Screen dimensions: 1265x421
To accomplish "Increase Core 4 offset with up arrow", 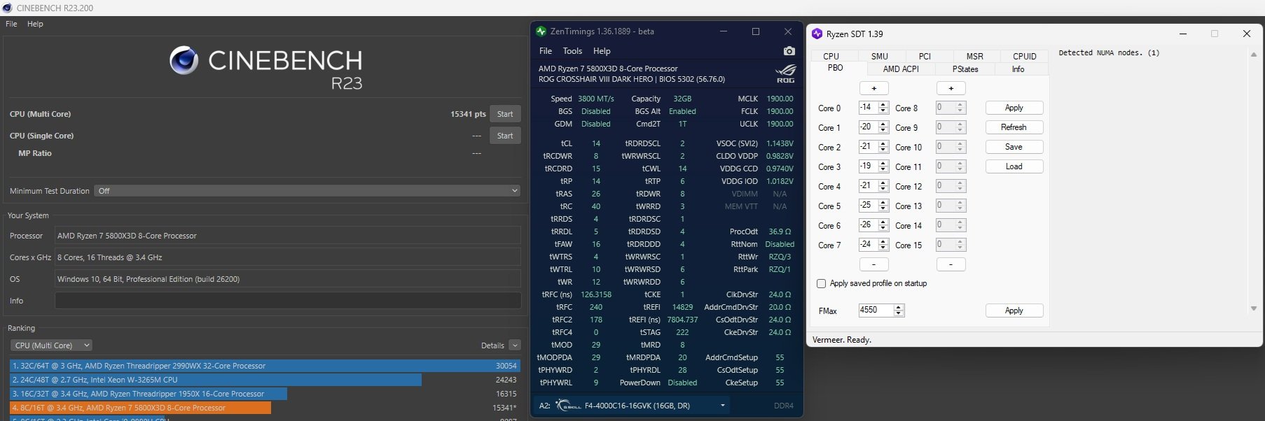I will coord(883,183).
